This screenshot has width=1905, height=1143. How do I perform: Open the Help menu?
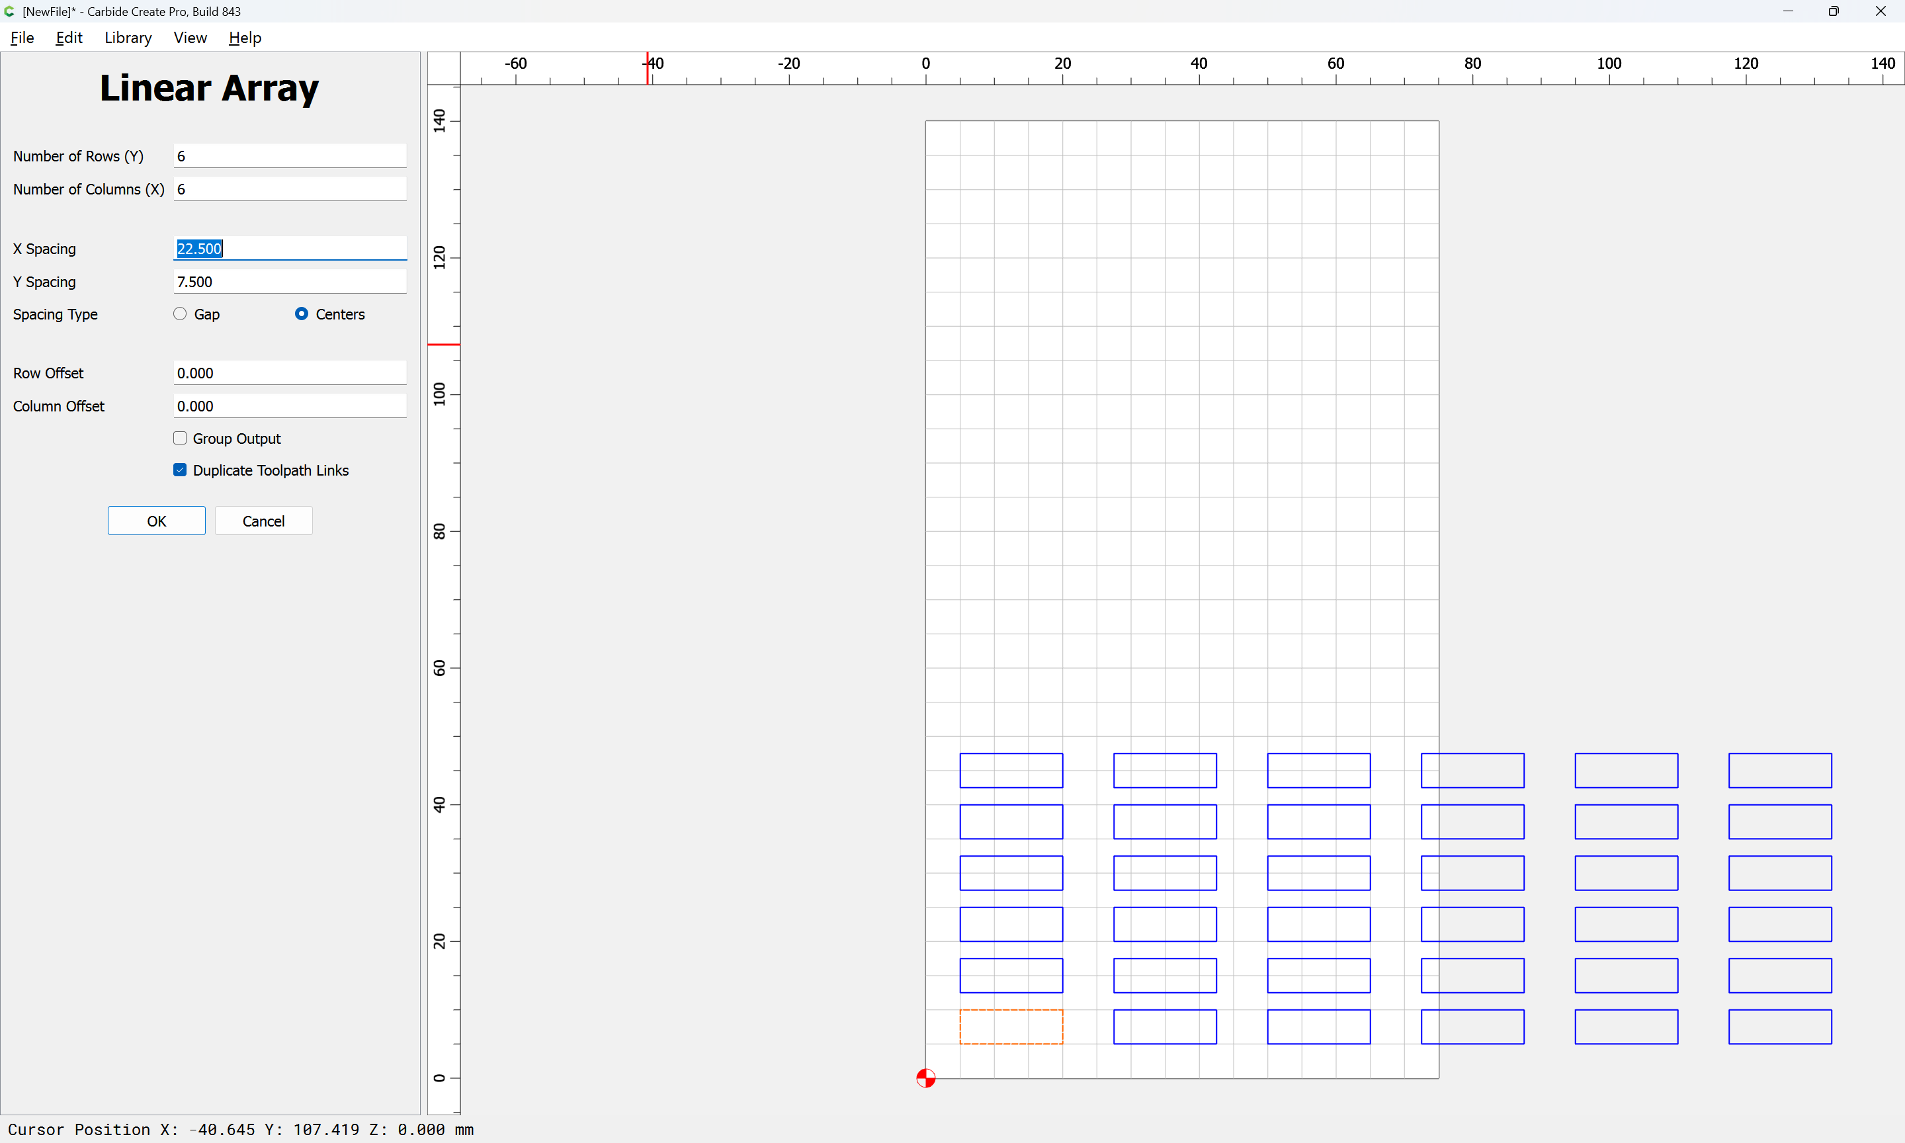[245, 38]
